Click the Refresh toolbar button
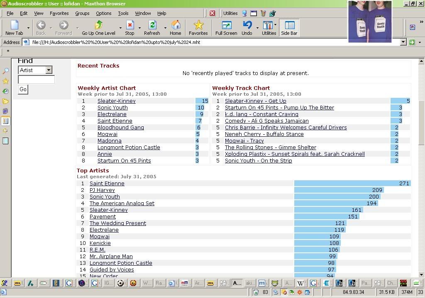Viewport: 425px width, 298px height. [x=152, y=27]
